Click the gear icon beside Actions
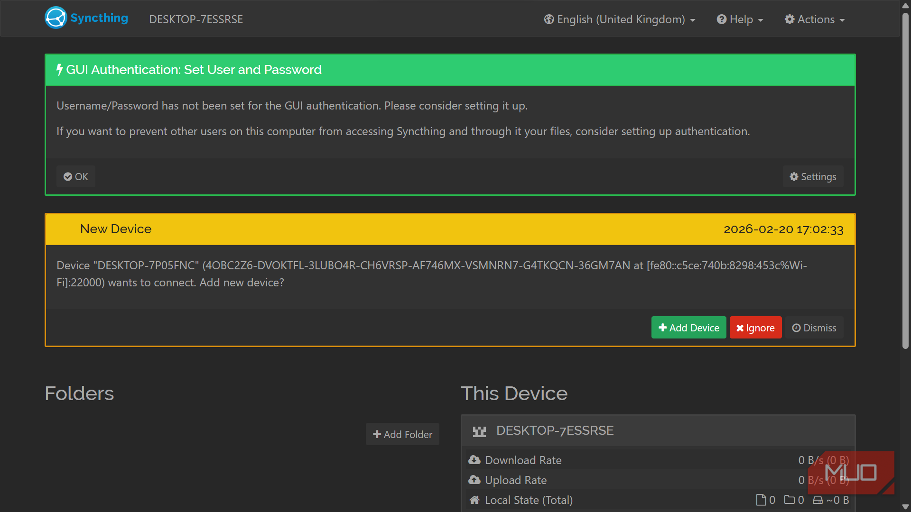 coord(790,19)
